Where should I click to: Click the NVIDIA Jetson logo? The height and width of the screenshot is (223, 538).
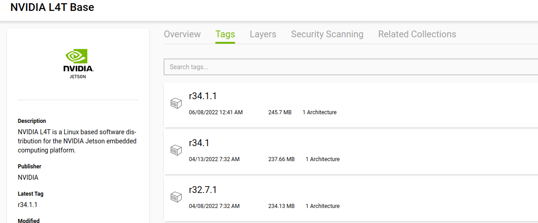[78, 64]
